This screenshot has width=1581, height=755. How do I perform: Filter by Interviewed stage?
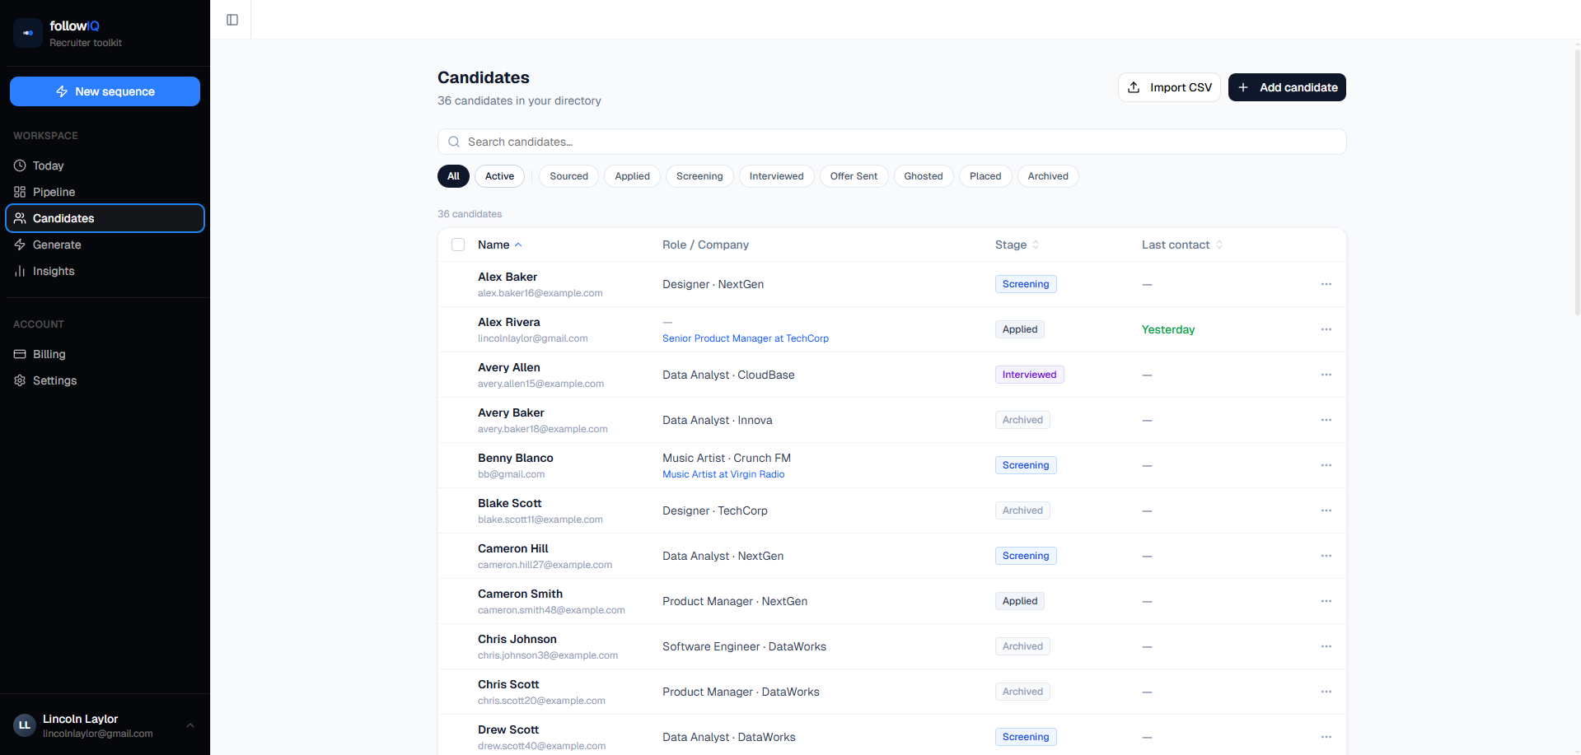(x=776, y=176)
